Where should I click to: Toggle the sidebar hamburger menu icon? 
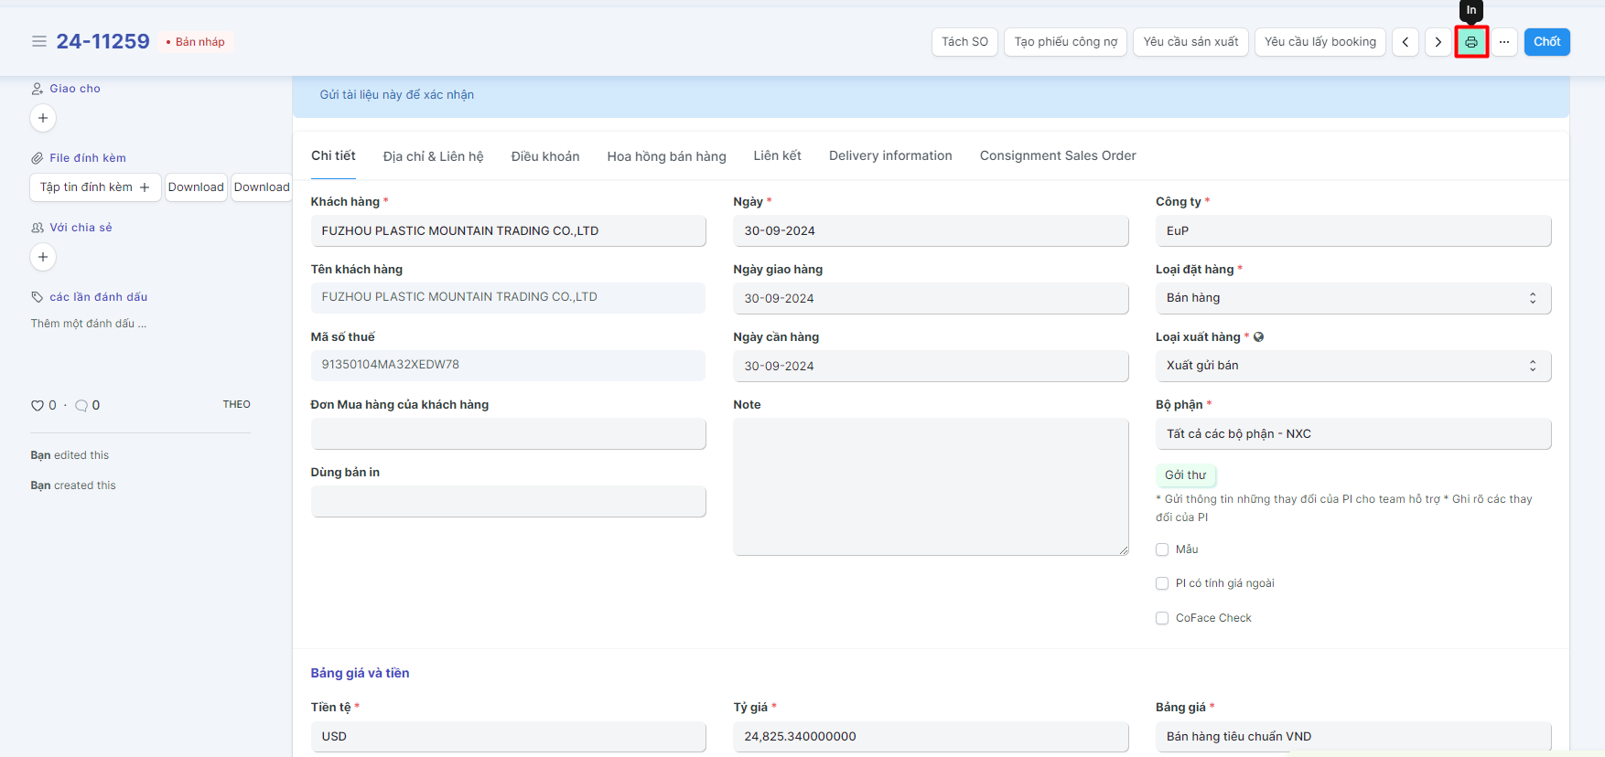[39, 42]
